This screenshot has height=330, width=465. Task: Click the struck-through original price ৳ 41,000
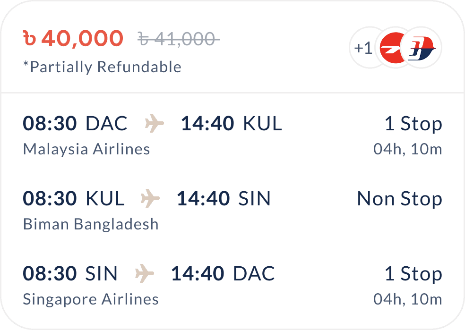click(179, 39)
